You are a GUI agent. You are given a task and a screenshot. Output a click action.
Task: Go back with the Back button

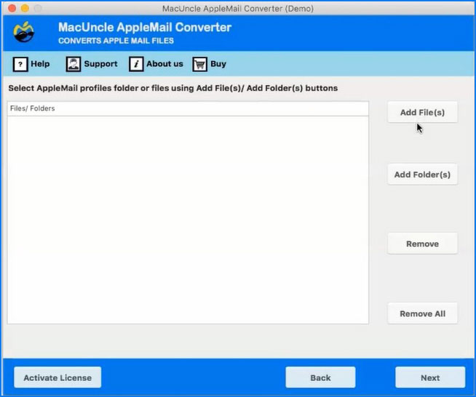pos(320,377)
